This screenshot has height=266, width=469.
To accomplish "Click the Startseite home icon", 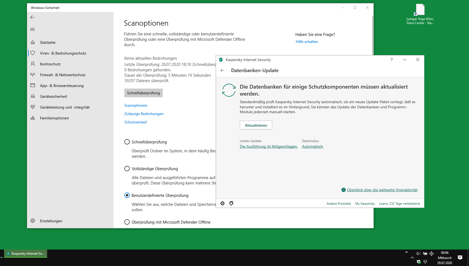I will [x=33, y=42].
